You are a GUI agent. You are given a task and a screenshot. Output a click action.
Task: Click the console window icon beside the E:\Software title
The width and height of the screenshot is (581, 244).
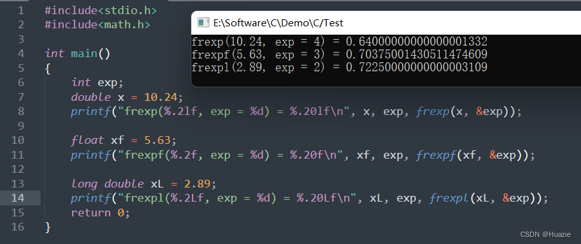(x=203, y=23)
